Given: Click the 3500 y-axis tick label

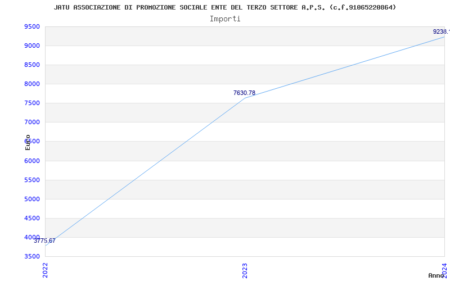Looking at the screenshot, I should tap(32, 256).
